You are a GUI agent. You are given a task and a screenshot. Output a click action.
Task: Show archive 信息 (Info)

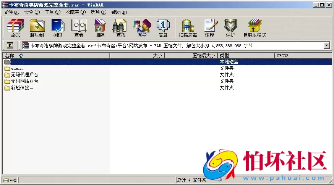coord(163,28)
